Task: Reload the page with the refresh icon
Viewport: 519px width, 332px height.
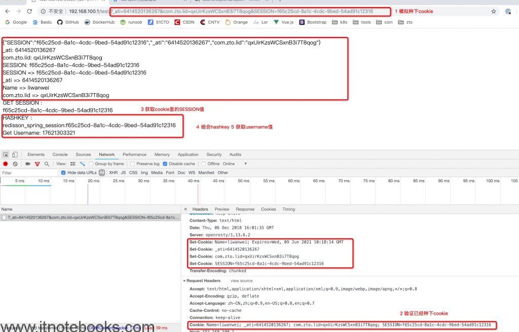Action: pos(29,11)
